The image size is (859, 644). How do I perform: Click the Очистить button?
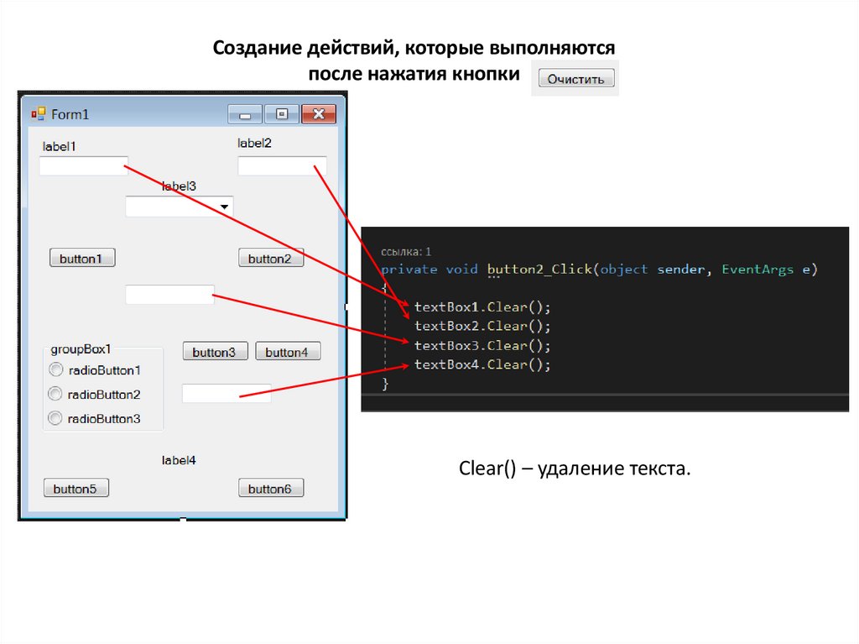coord(576,78)
